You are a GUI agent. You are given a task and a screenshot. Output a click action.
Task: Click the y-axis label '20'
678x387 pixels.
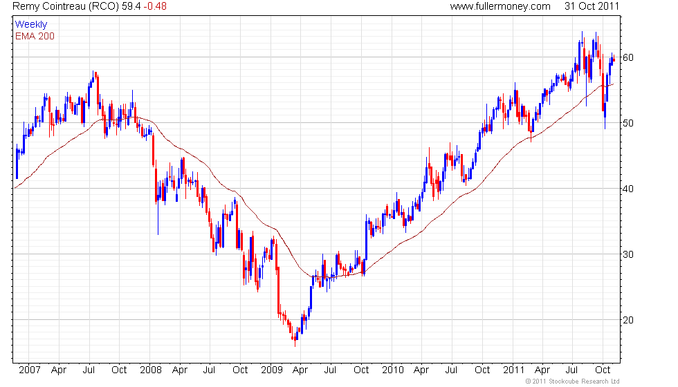tap(628, 320)
